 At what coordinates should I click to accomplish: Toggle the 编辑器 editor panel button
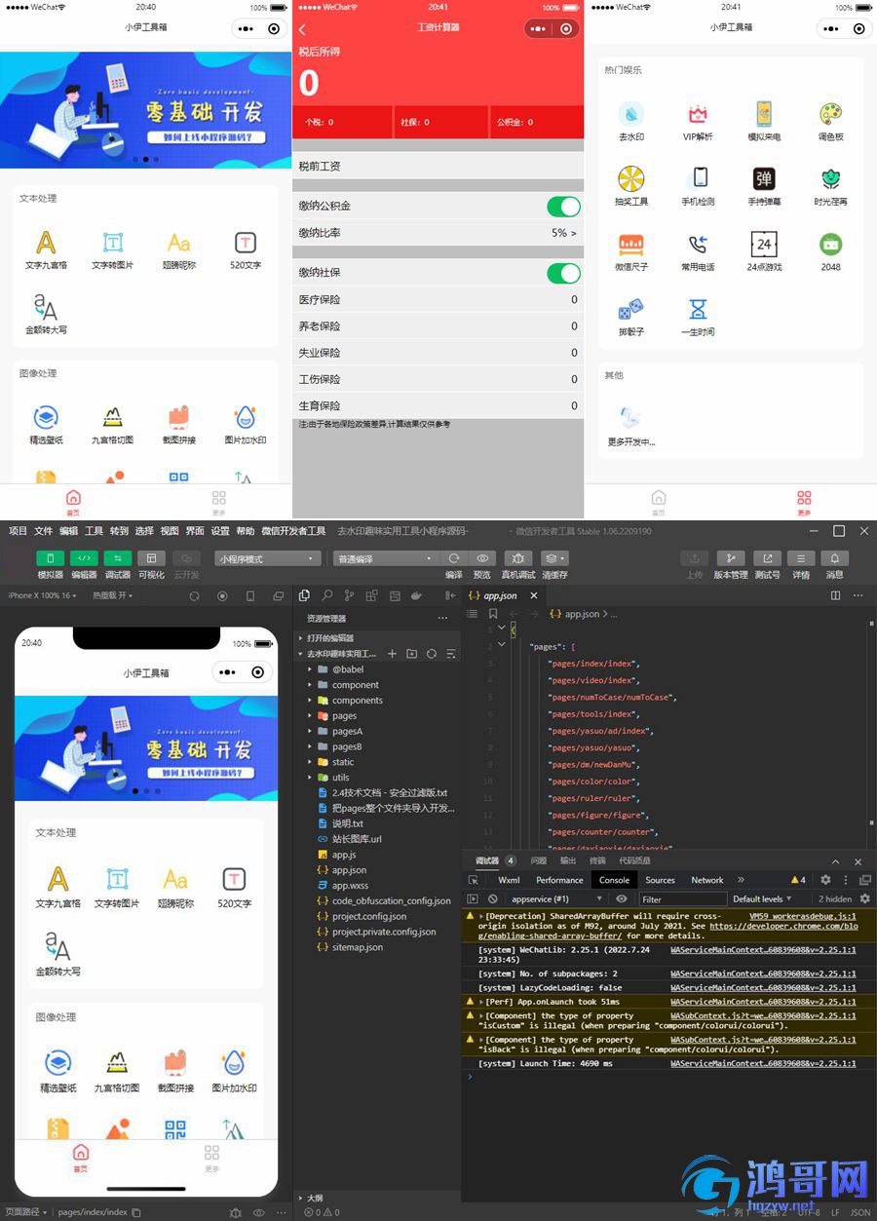(84, 558)
